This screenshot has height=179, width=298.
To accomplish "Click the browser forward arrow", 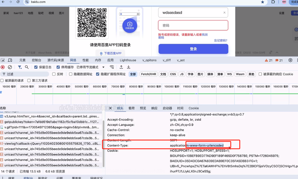I will tap(10, 2).
